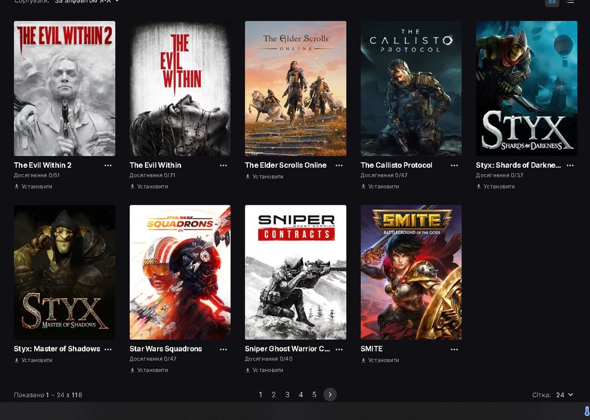Open options menu for The Elder Scrolls Online
The height and width of the screenshot is (420, 590).
point(339,165)
